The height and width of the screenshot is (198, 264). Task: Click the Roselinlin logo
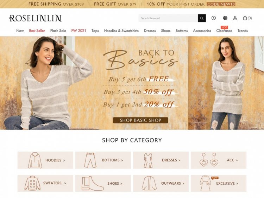click(x=35, y=18)
